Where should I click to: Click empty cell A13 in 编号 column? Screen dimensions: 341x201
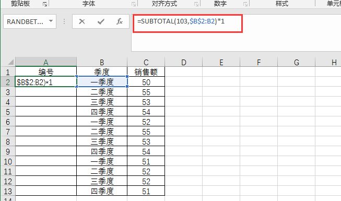[x=46, y=191]
